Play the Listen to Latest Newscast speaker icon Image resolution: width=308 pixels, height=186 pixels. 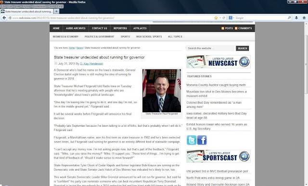point(244,62)
